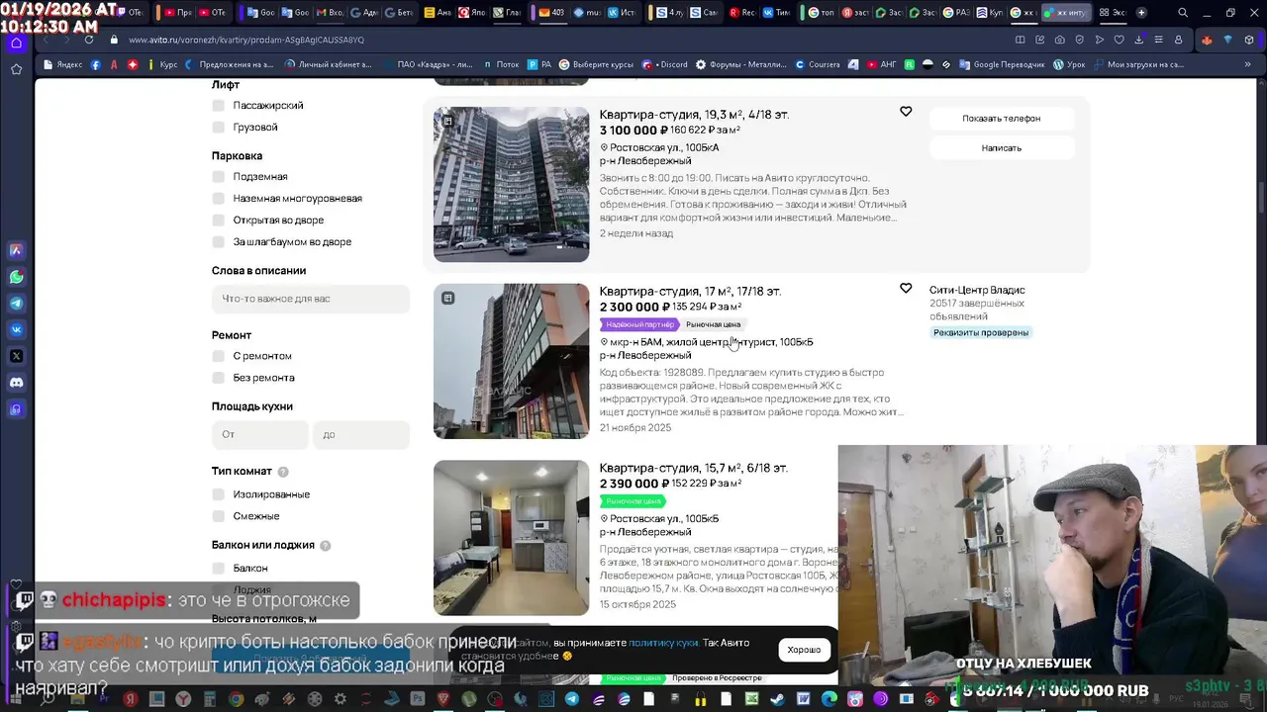Screen dimensions: 1267x712
Task: Switch to the '403' browser tab
Action: point(551,13)
